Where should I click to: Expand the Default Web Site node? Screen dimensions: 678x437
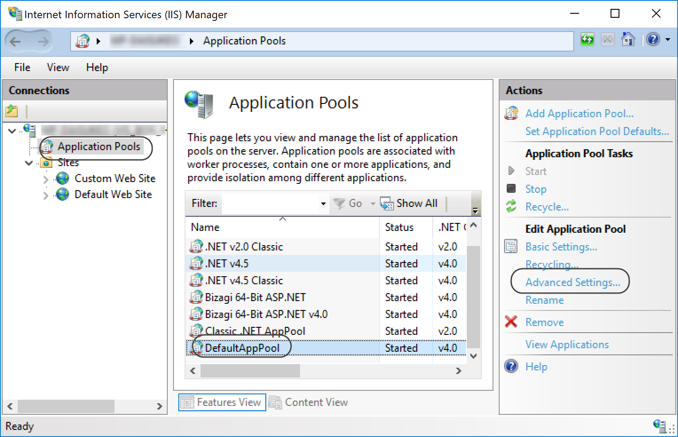[46, 195]
